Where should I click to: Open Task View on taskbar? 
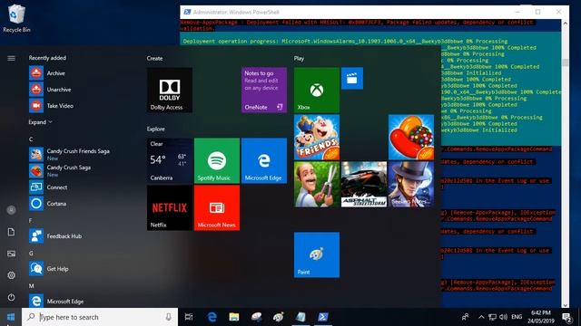(189, 317)
